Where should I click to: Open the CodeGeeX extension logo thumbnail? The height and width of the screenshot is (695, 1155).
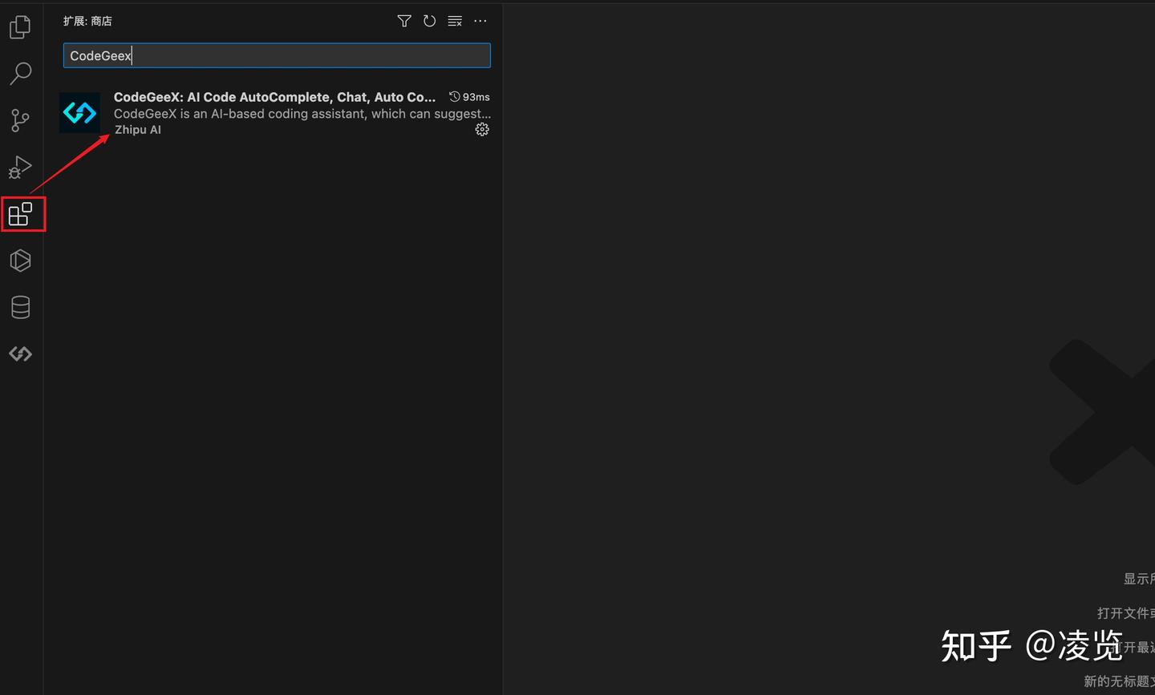tap(80, 112)
